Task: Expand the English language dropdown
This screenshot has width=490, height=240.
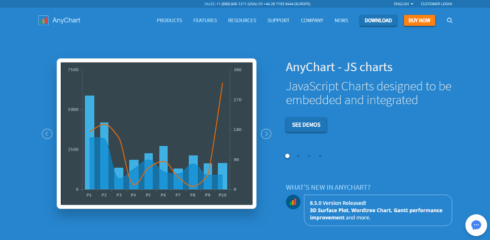Action: tap(403, 4)
